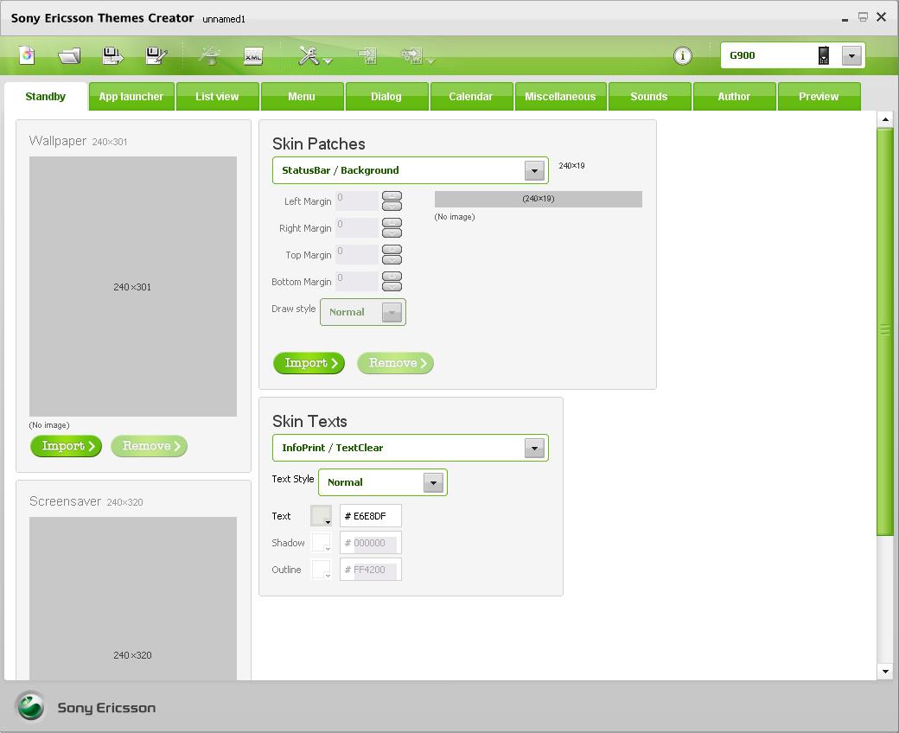Click the Sony Ericsson logo in footer
Image resolution: width=899 pixels, height=733 pixels.
pos(29,706)
